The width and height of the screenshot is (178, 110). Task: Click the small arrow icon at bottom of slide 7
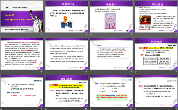(127, 68)
